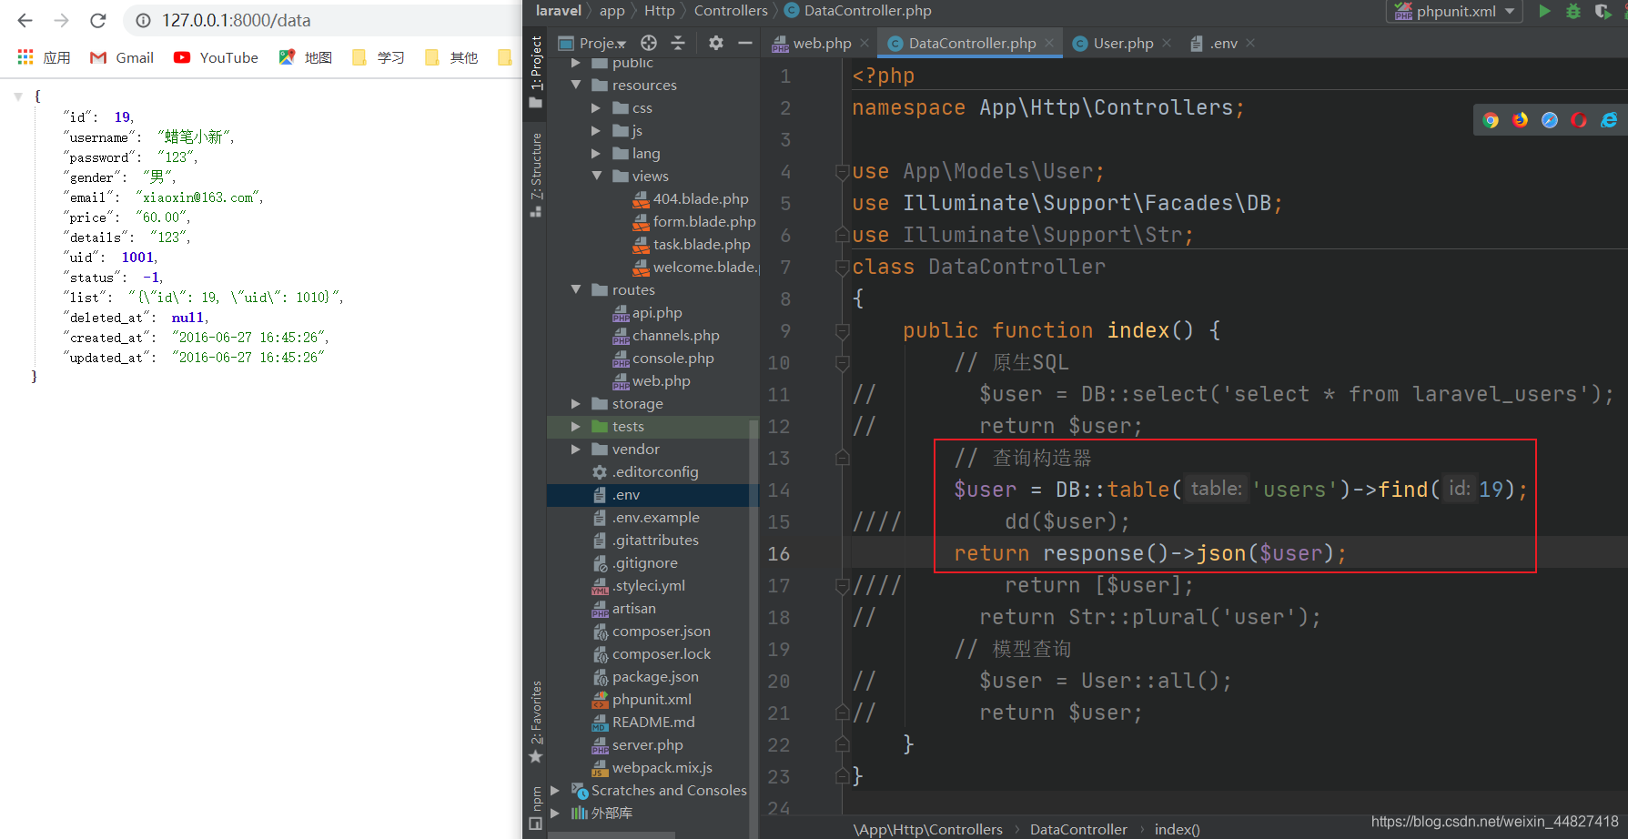Viewport: 1628px width, 839px height.
Task: Select task.blade.php in project tree
Action: (692, 244)
